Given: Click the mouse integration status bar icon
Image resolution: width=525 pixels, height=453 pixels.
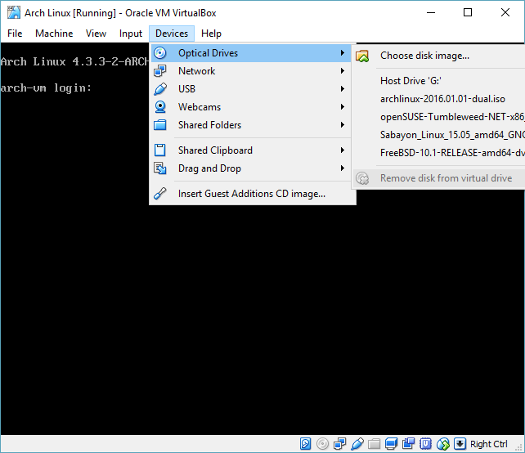Looking at the screenshot, I should coord(443,444).
